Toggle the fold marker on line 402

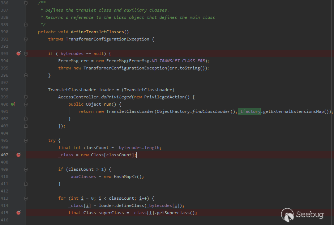25,118
